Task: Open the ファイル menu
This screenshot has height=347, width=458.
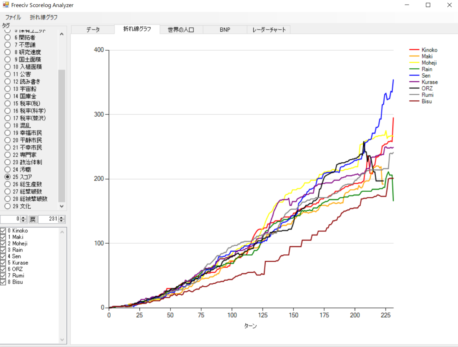Action: (13, 18)
